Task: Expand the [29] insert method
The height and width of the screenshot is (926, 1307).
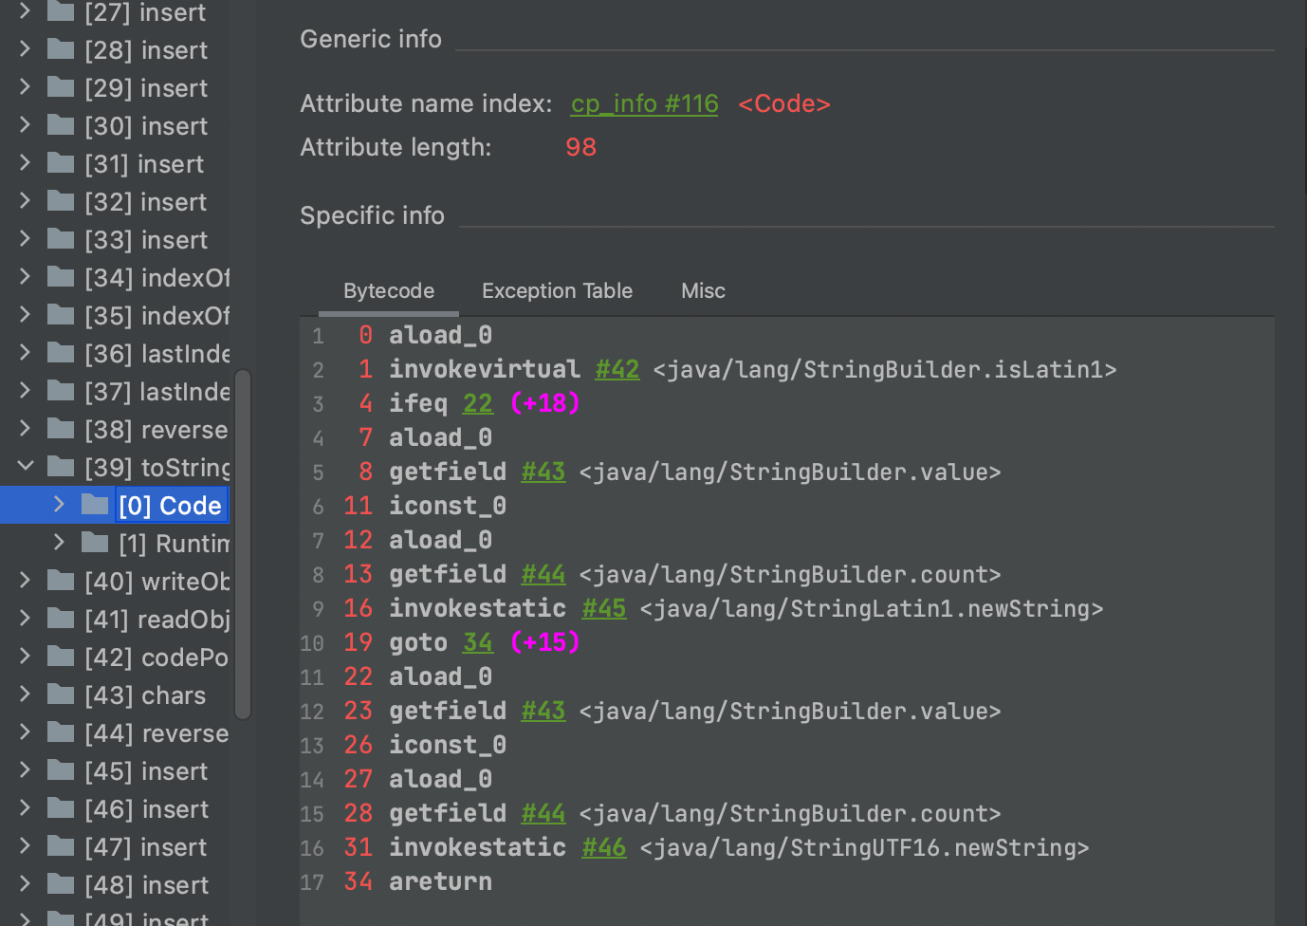Action: [x=26, y=86]
